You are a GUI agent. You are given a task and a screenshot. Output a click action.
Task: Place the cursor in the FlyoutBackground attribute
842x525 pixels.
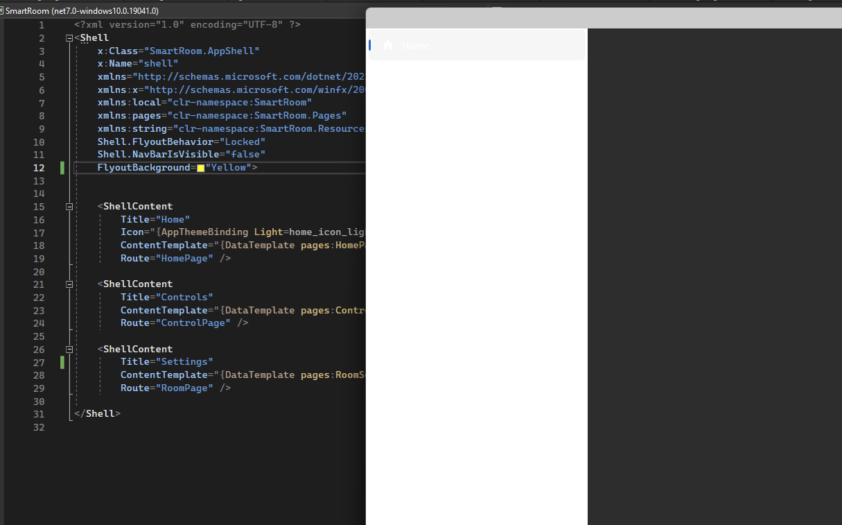[143, 167]
